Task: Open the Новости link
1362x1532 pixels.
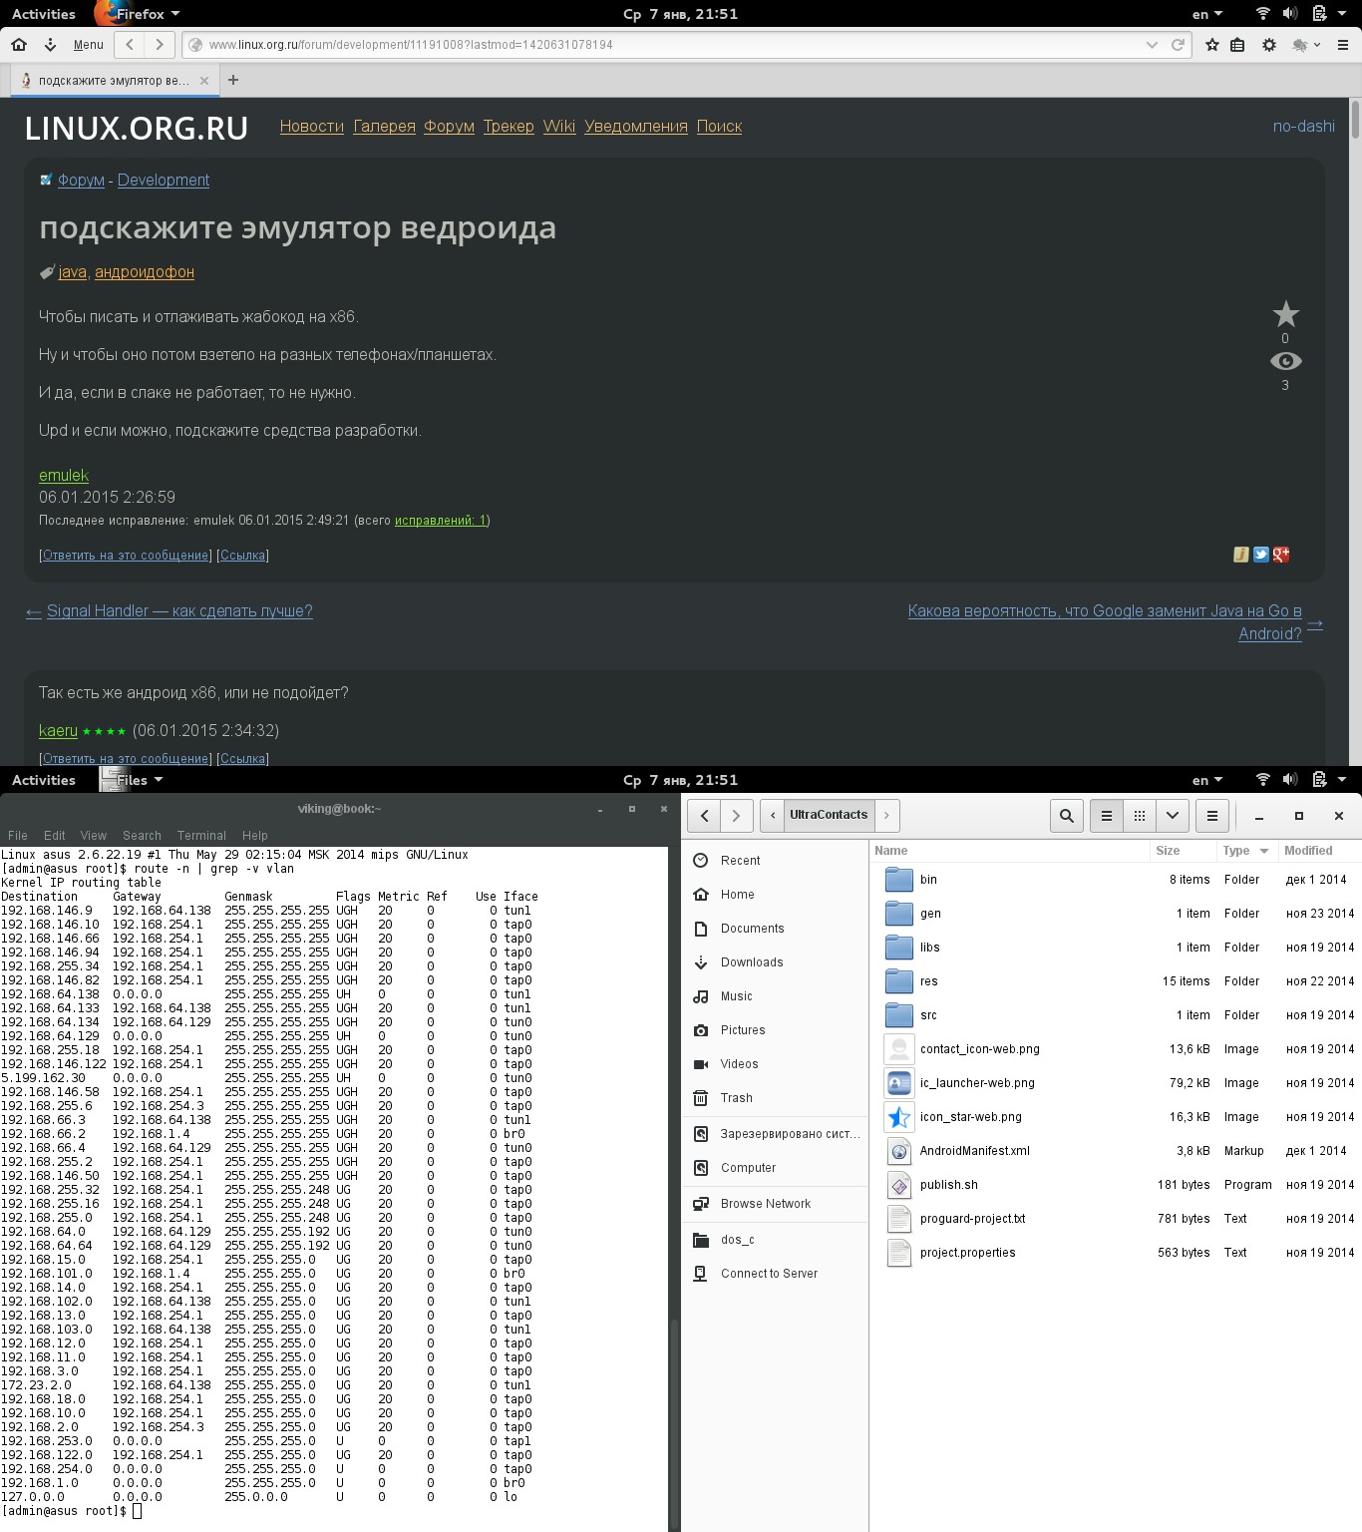Action: 312,127
